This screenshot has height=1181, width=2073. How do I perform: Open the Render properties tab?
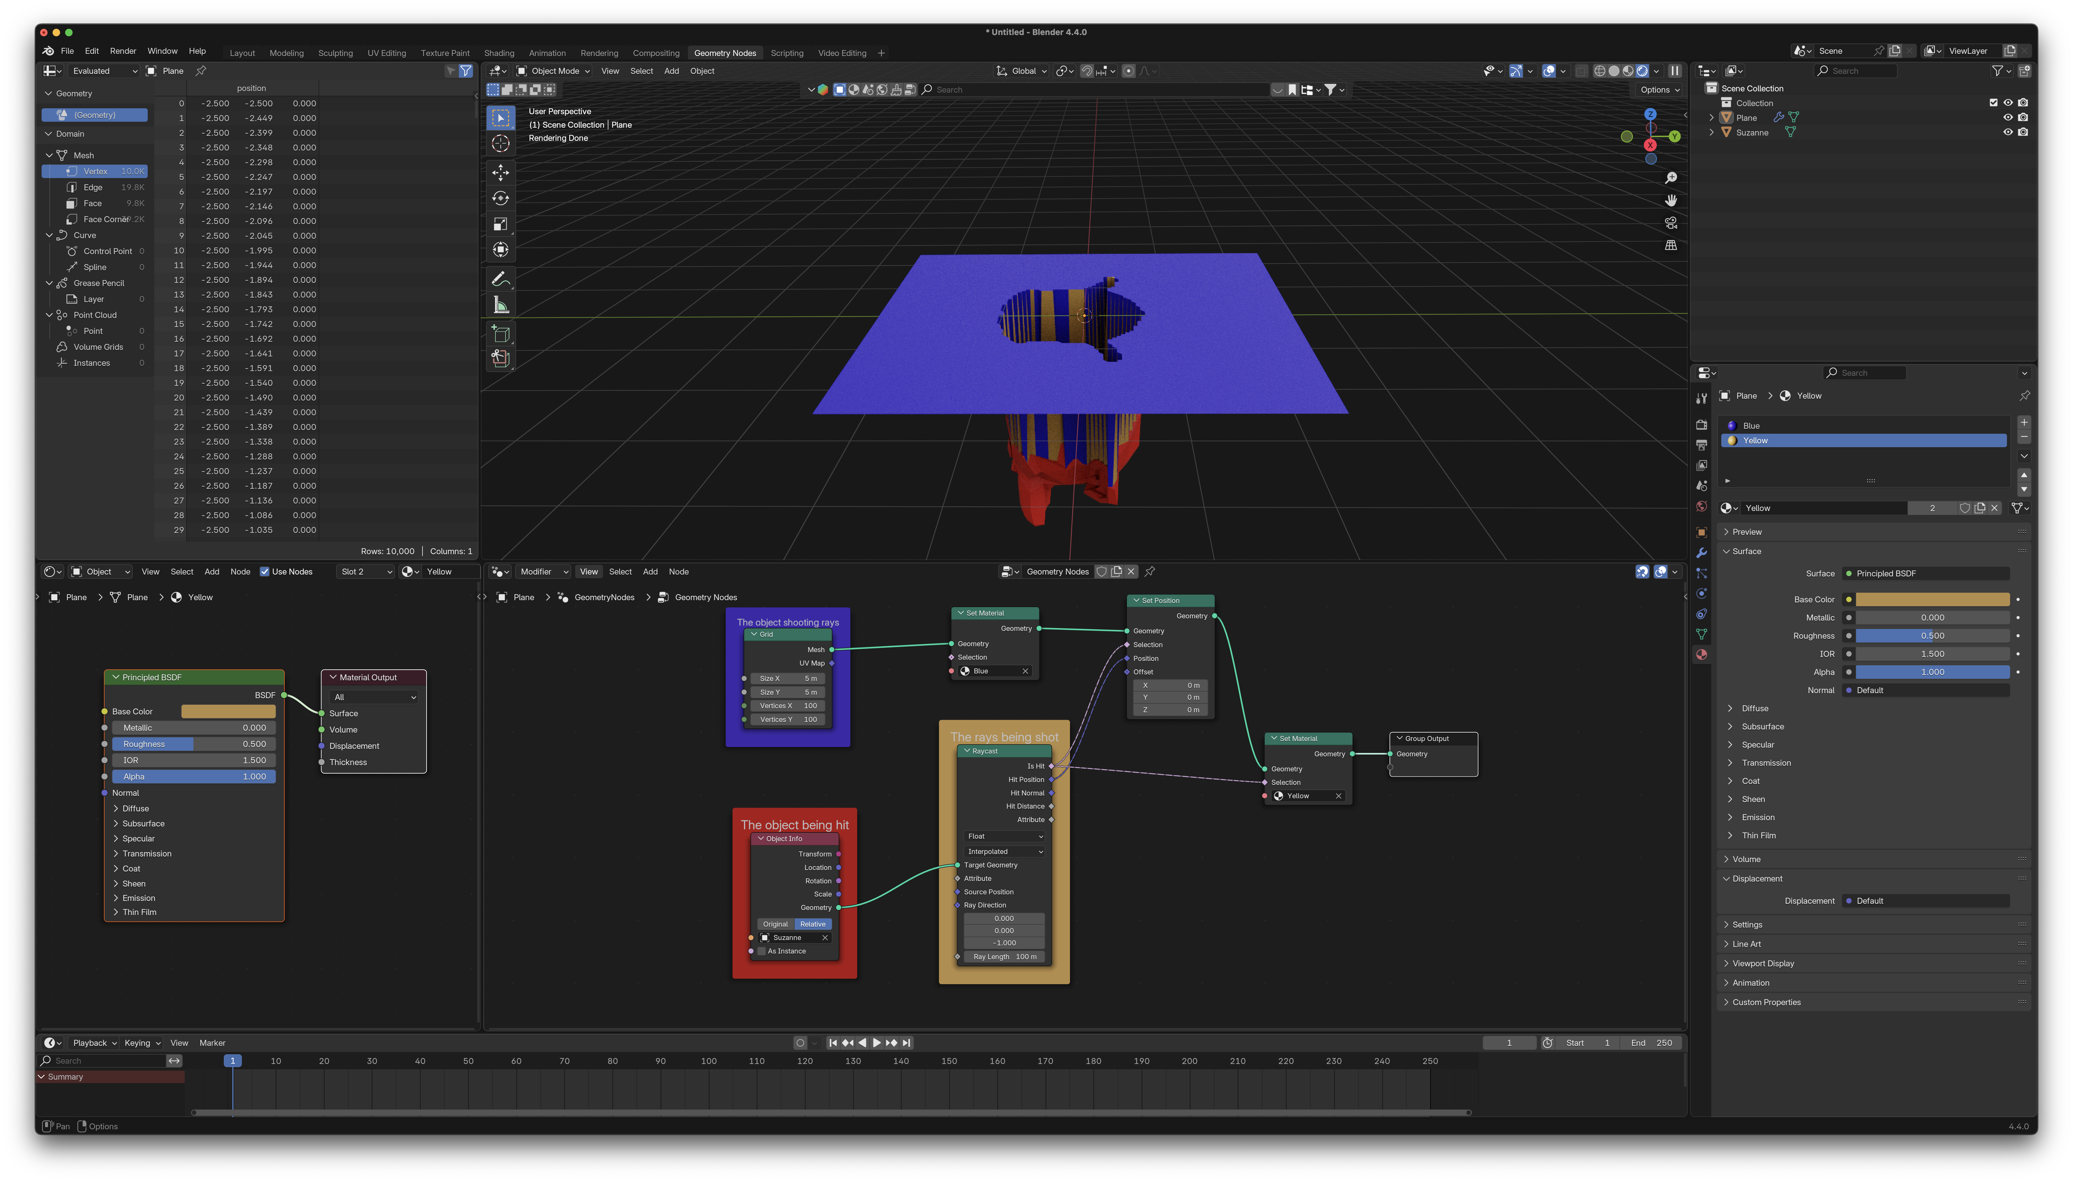1702,424
